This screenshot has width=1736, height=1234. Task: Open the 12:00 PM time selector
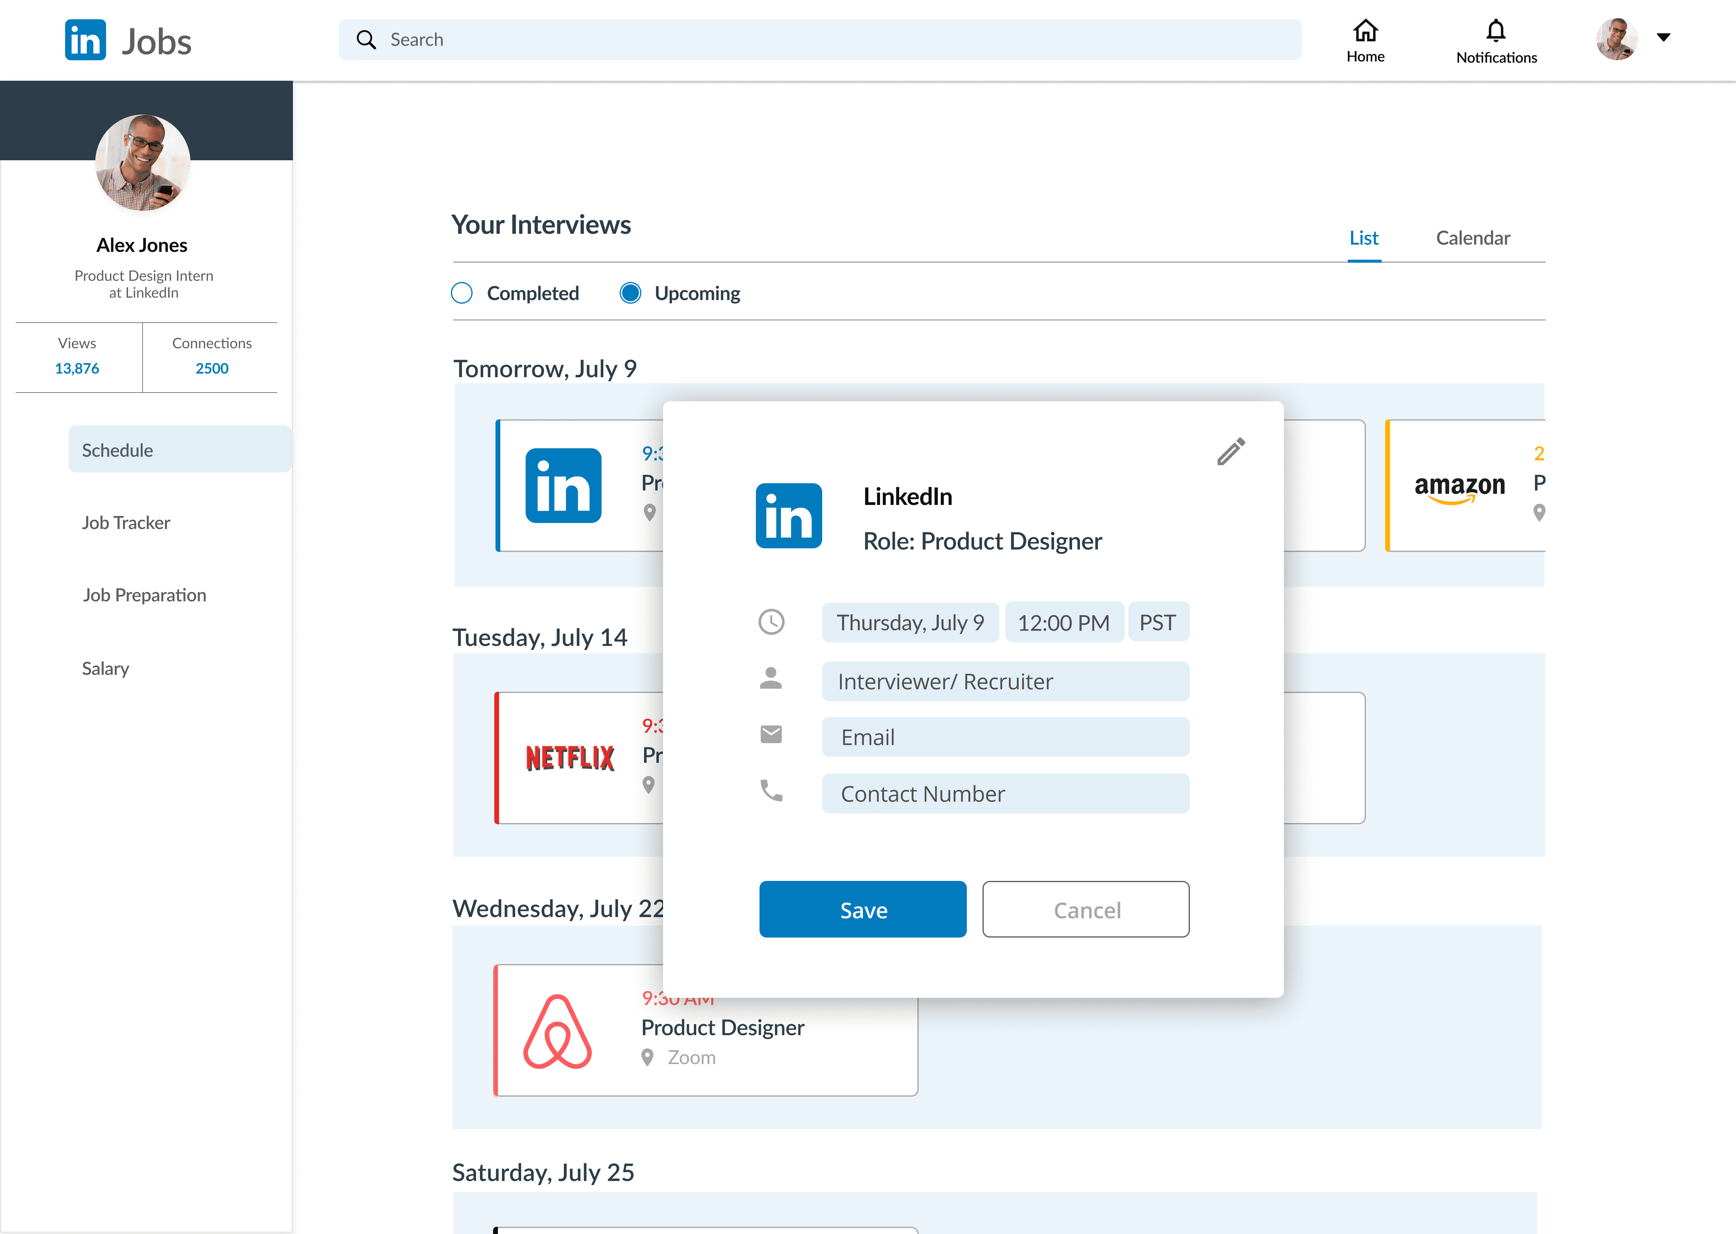pyautogui.click(x=1063, y=623)
